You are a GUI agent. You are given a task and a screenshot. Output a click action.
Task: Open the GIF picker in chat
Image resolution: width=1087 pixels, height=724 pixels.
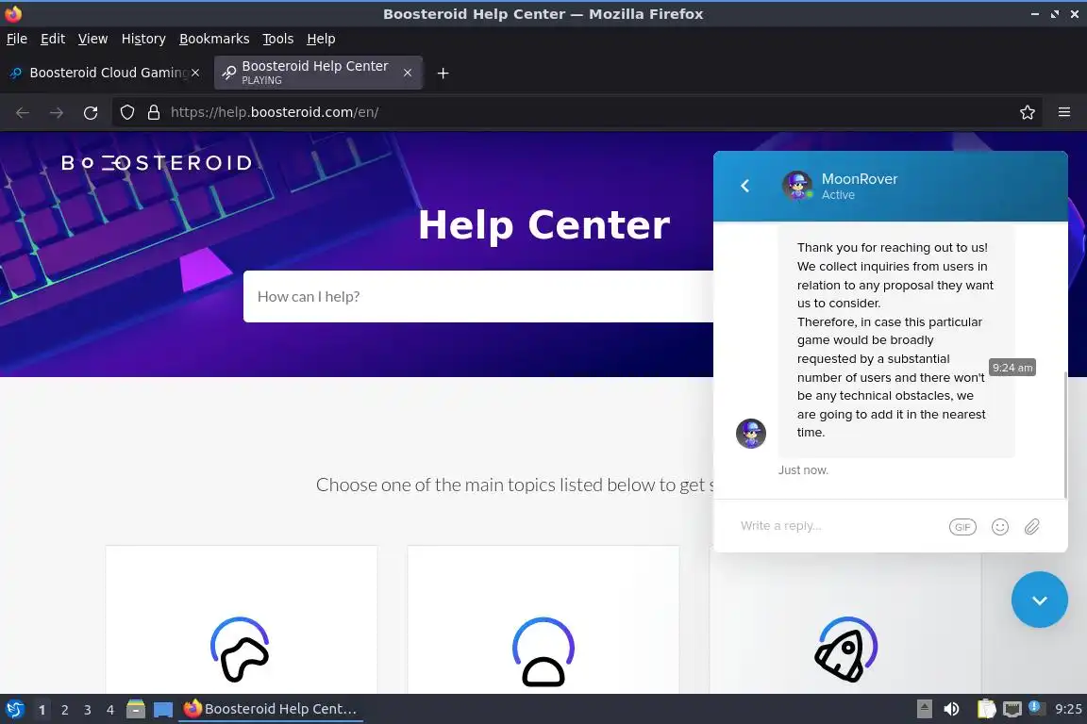tap(962, 527)
